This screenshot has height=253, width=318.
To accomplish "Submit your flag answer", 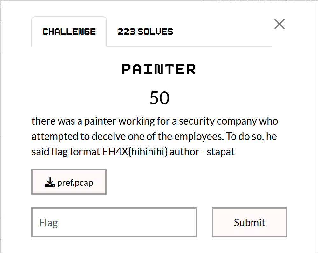I will click(x=249, y=222).
